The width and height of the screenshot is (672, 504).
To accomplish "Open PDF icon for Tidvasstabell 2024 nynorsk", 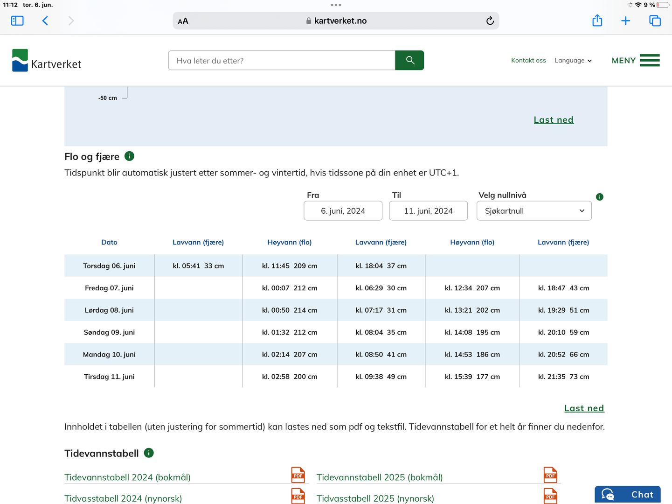I will tap(298, 496).
